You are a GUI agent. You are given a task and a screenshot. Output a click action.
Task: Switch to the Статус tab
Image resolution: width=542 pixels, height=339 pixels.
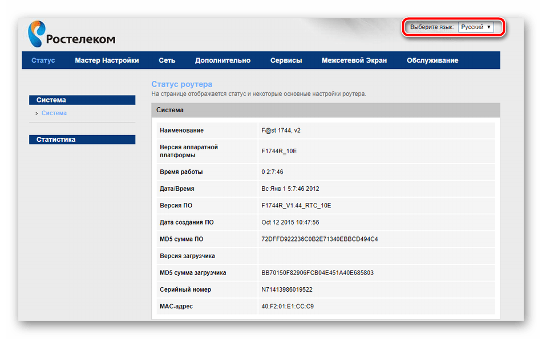tap(43, 60)
